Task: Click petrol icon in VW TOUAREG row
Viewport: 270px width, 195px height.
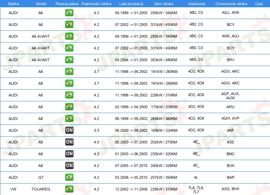Action: (69, 189)
